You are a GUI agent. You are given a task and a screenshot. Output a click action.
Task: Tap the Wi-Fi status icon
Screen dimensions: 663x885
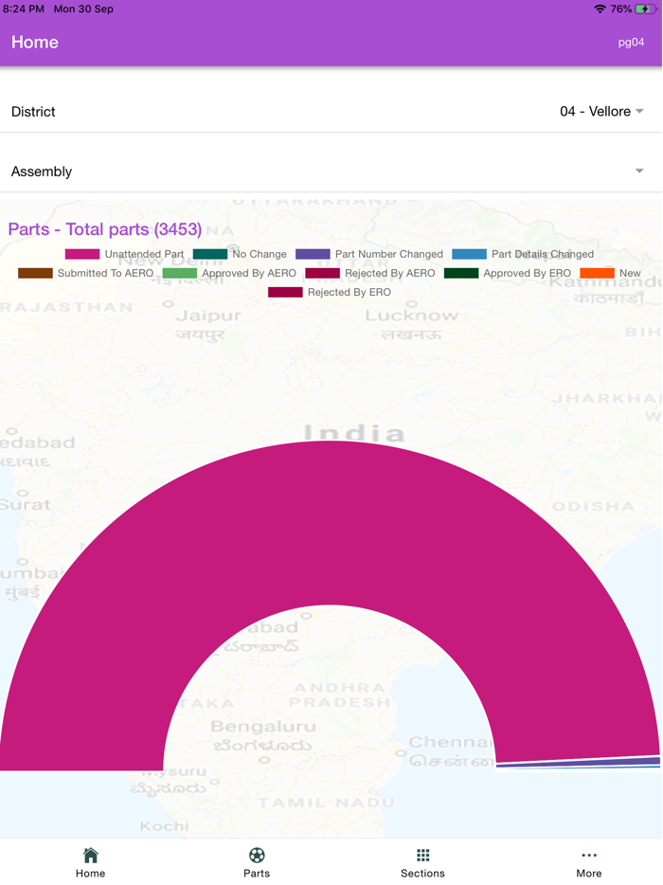pos(600,9)
